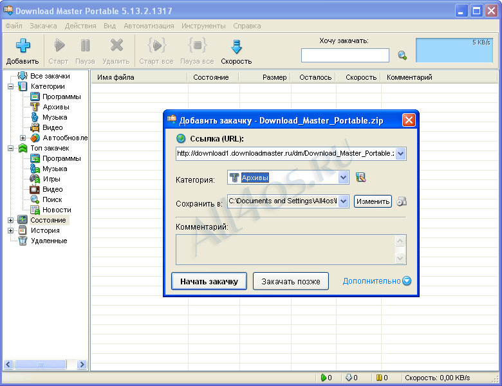Open the Вид menu
The image size is (502, 386).
pos(109,26)
